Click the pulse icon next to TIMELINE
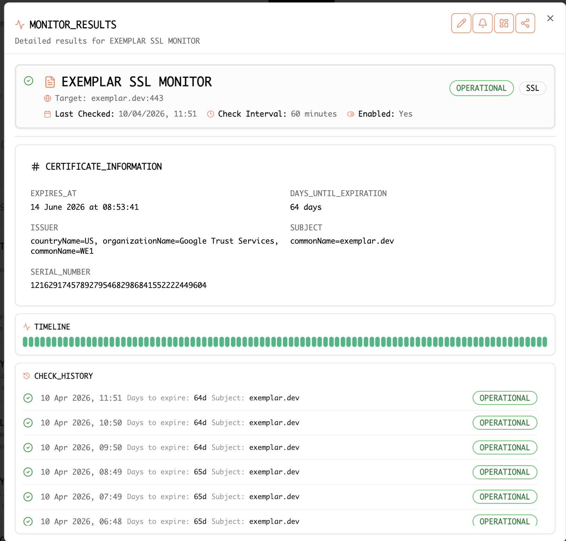 (x=27, y=327)
